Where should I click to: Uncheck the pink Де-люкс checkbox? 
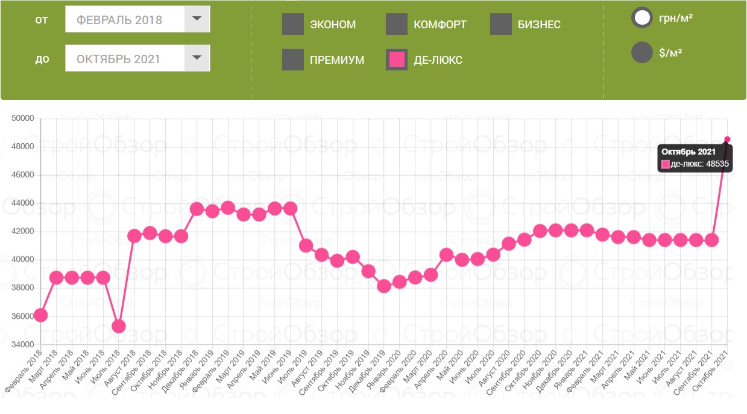(397, 60)
